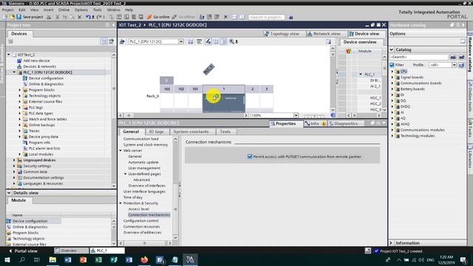Image resolution: width=473 pixels, height=266 pixels.
Task: Click the Accessible devices toolbar icon
Action: [202, 17]
